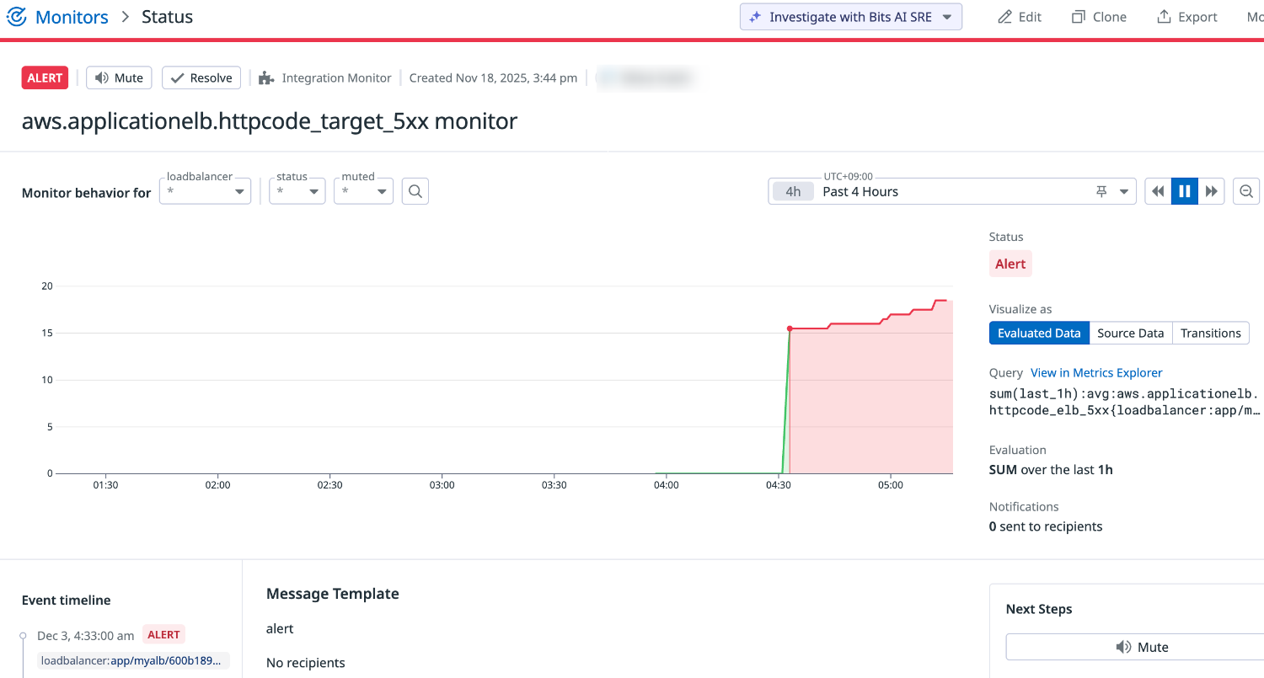Mute the monitor from the Next Steps panel

(1143, 647)
